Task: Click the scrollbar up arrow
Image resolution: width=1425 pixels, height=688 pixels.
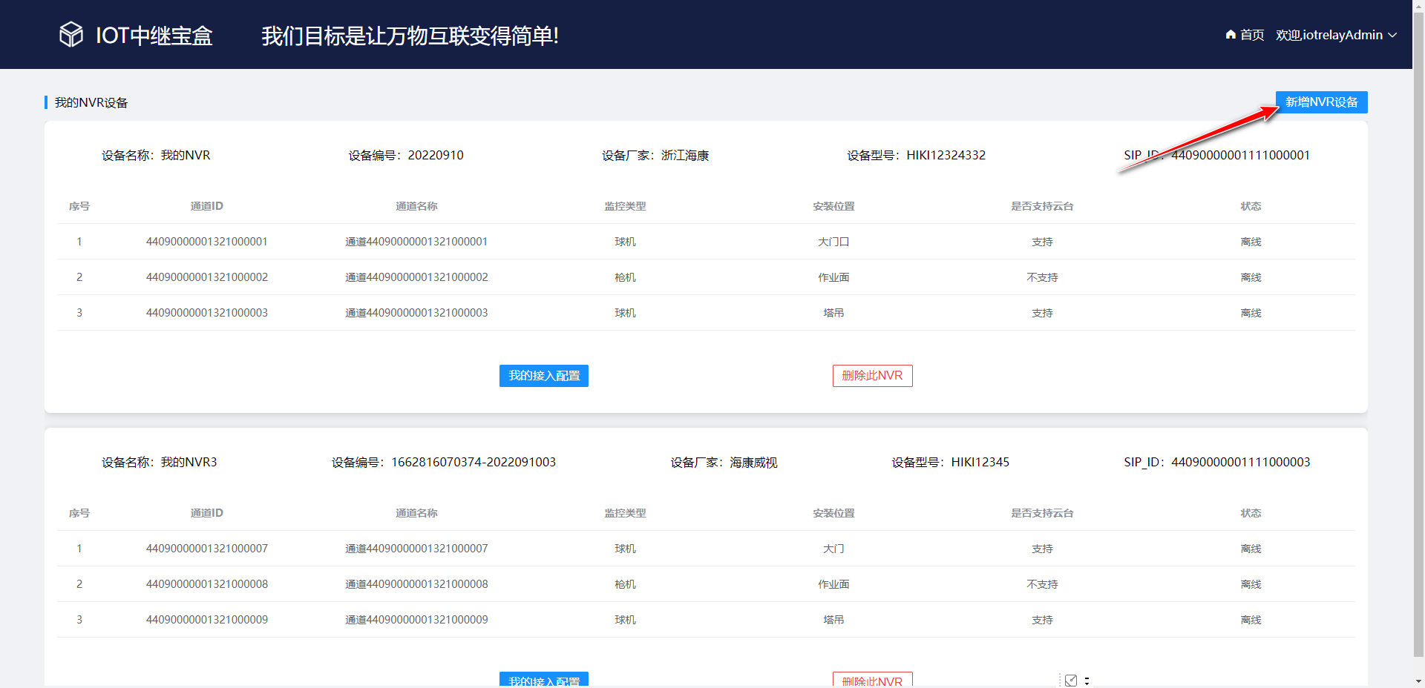Action: (x=1418, y=6)
